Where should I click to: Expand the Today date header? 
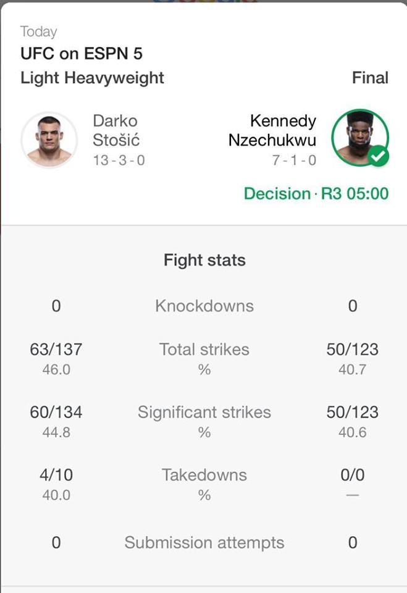click(38, 32)
